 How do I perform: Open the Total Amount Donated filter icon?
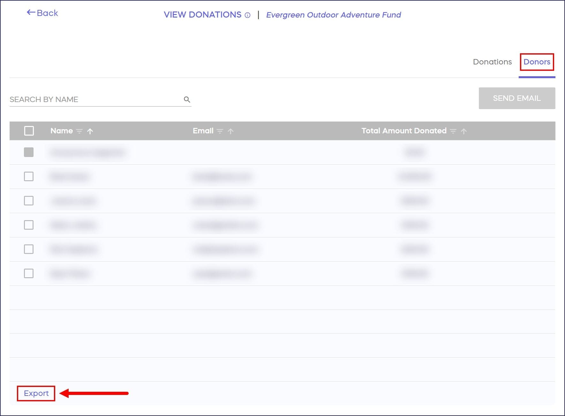pyautogui.click(x=453, y=131)
